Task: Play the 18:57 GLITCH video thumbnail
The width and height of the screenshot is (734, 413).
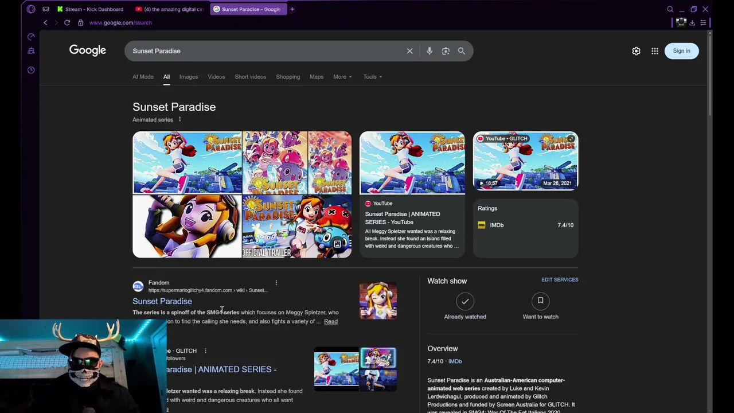Action: coord(525,161)
